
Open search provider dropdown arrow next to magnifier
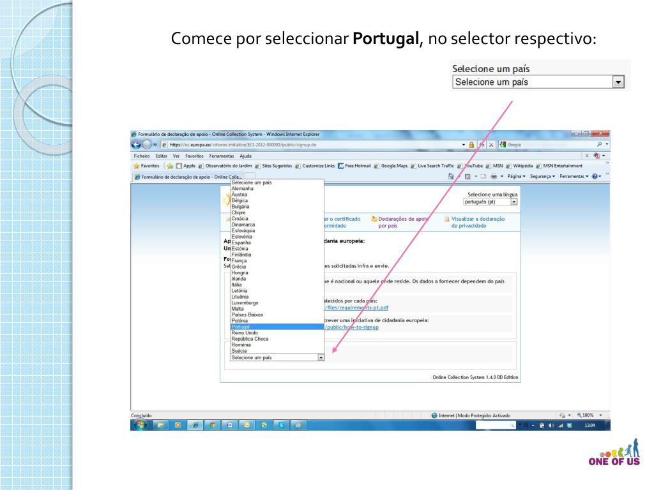coord(607,144)
